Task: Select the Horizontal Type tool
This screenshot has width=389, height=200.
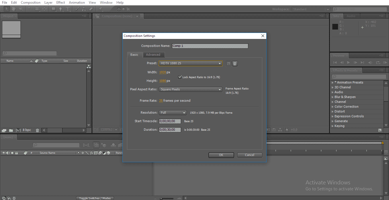Action: tap(68, 9)
